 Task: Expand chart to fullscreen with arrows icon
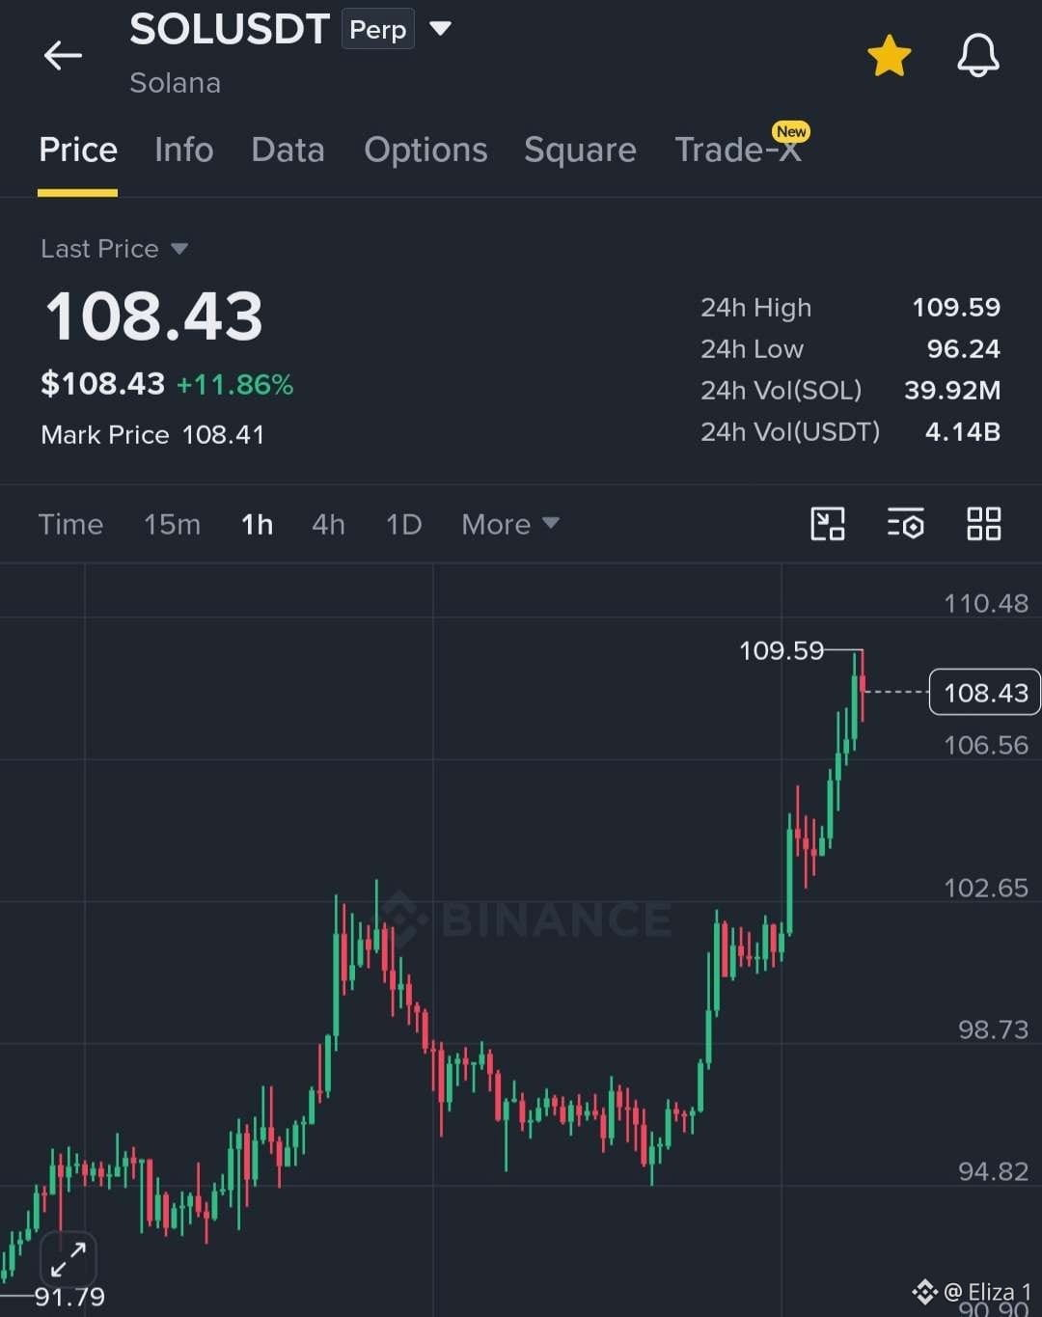point(69,1259)
